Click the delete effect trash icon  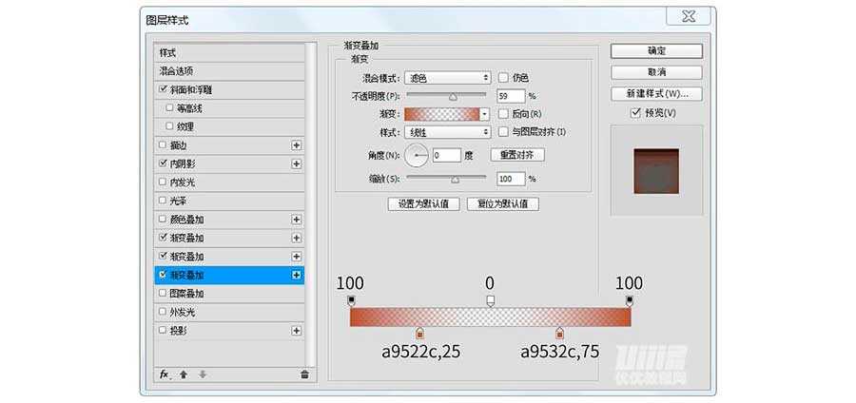pos(303,374)
